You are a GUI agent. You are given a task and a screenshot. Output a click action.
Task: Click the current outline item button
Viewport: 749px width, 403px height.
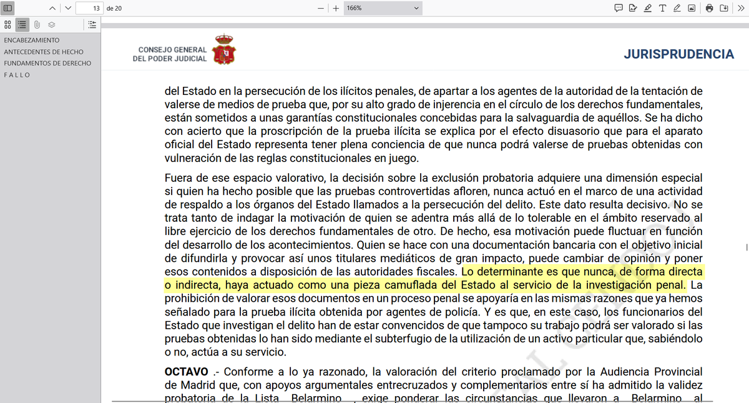click(92, 24)
